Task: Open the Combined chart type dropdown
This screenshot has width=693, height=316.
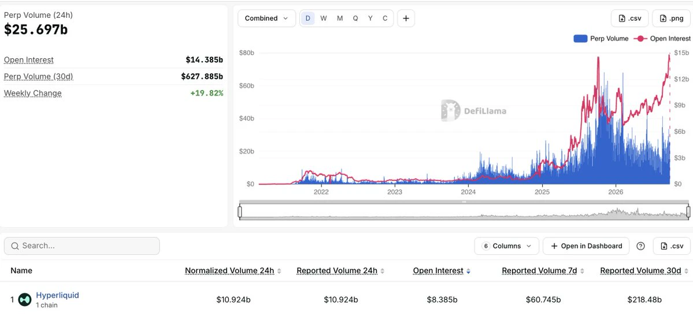Action: (x=266, y=18)
